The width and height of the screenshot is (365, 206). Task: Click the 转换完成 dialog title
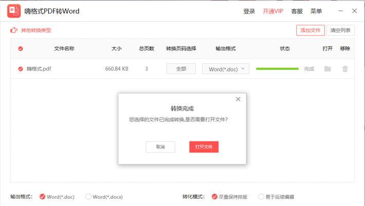[182, 109]
